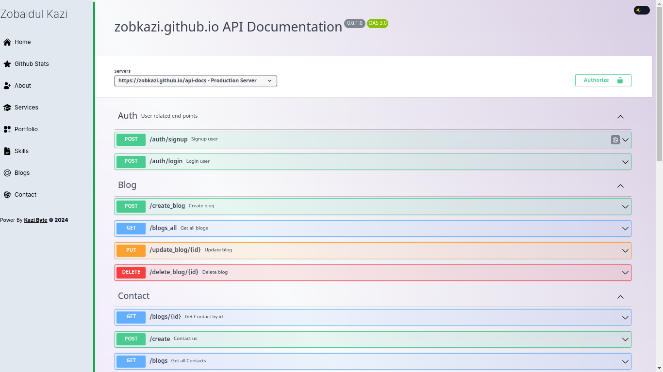Viewport: 663px width, 372px height.
Task: Click the /auth/login path text
Action: click(166, 161)
